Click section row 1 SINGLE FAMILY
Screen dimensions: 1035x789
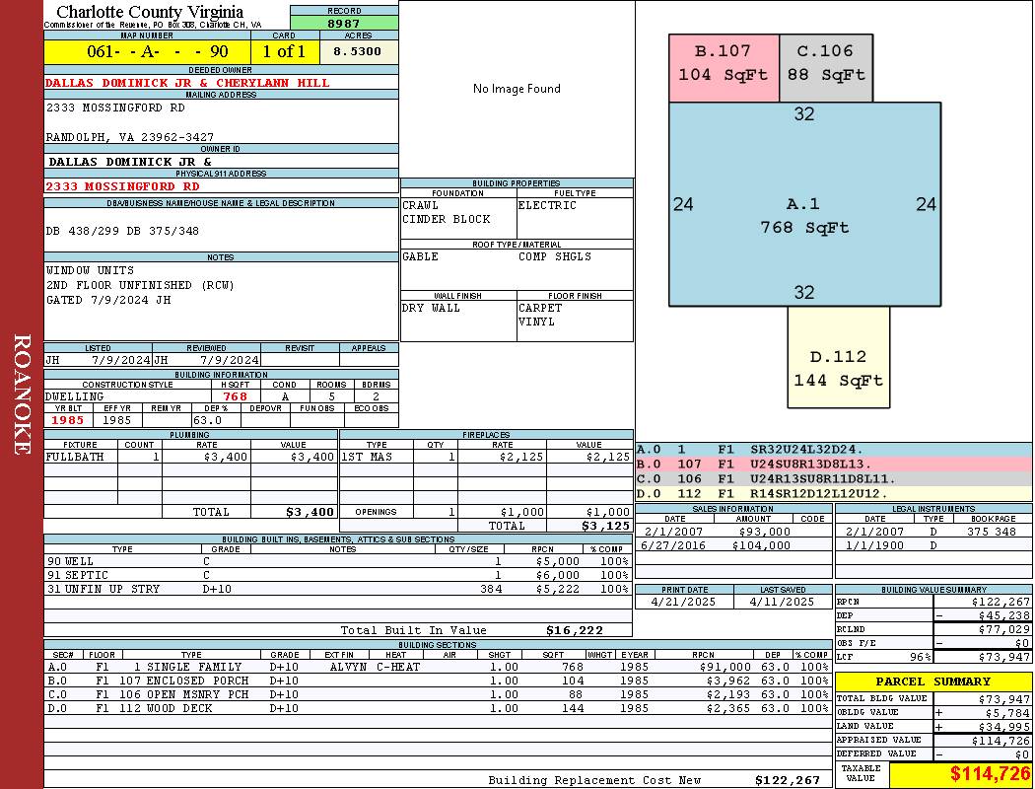click(x=438, y=667)
